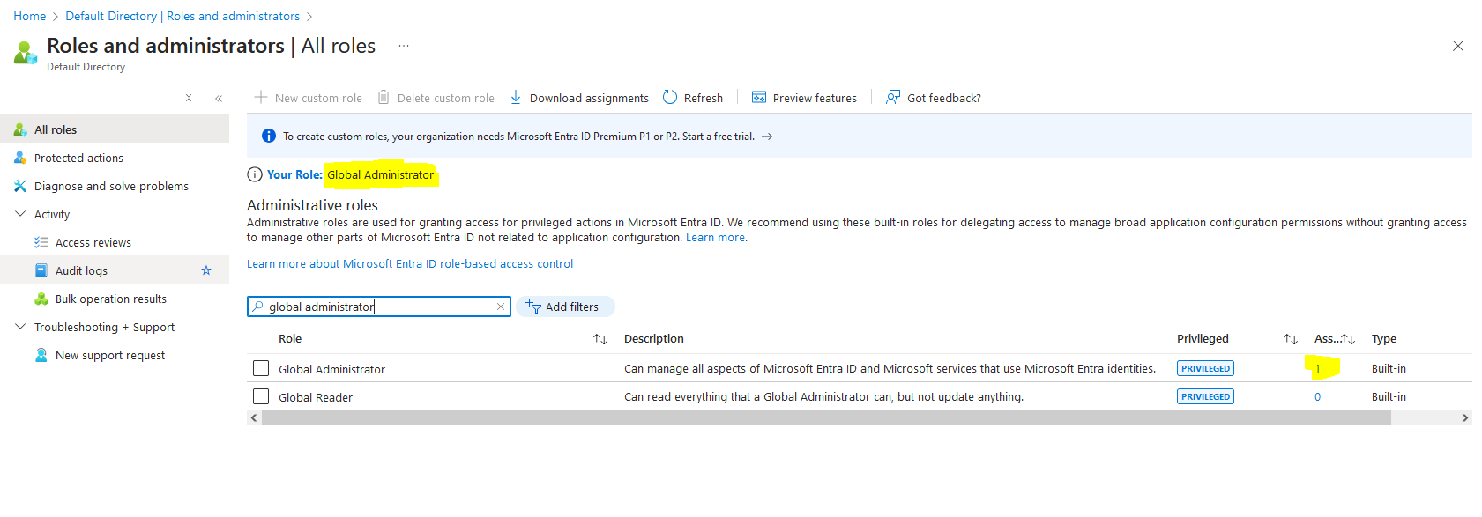The image size is (1482, 517).
Task: Open the Global Reader role
Action: [316, 397]
